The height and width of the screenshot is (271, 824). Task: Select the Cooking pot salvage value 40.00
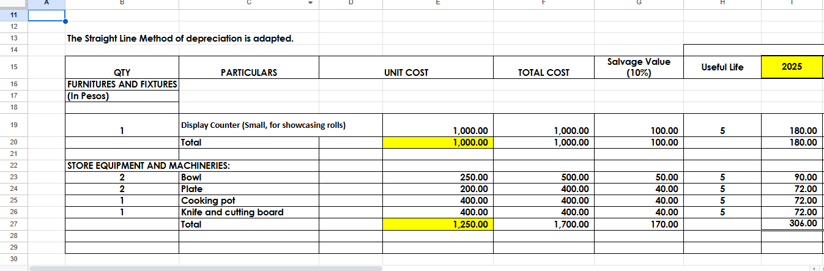pos(639,201)
